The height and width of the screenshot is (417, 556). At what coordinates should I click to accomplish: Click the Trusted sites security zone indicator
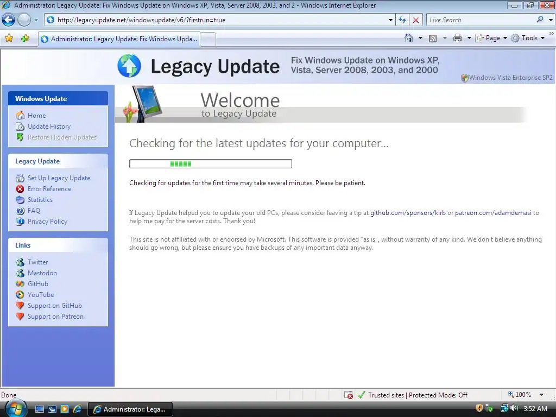coord(413,395)
